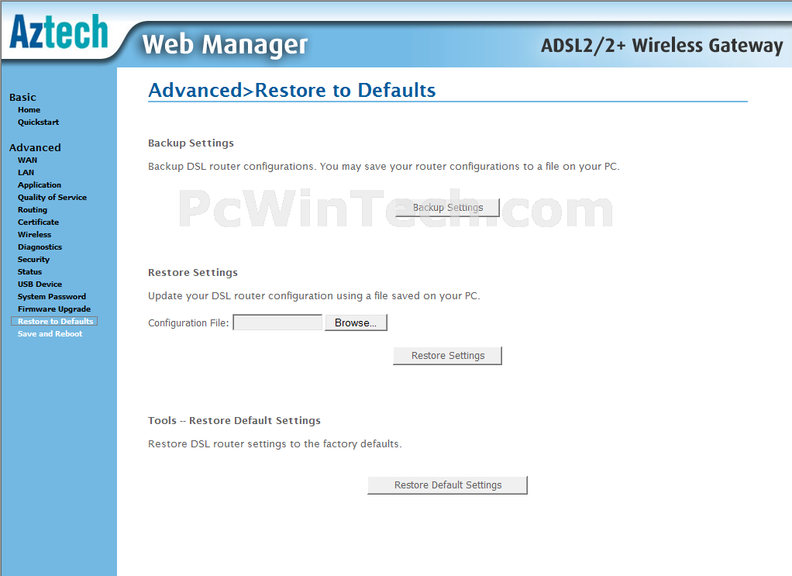This screenshot has width=792, height=576.
Task: Go to WAN settings
Action: 27,160
